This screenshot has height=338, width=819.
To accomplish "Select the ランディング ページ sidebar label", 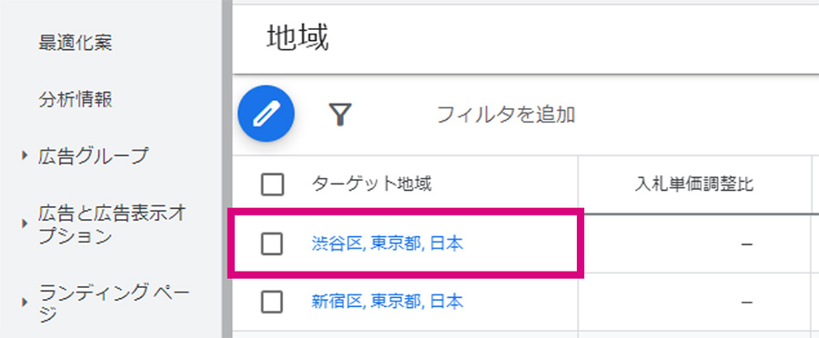I will pos(114,303).
